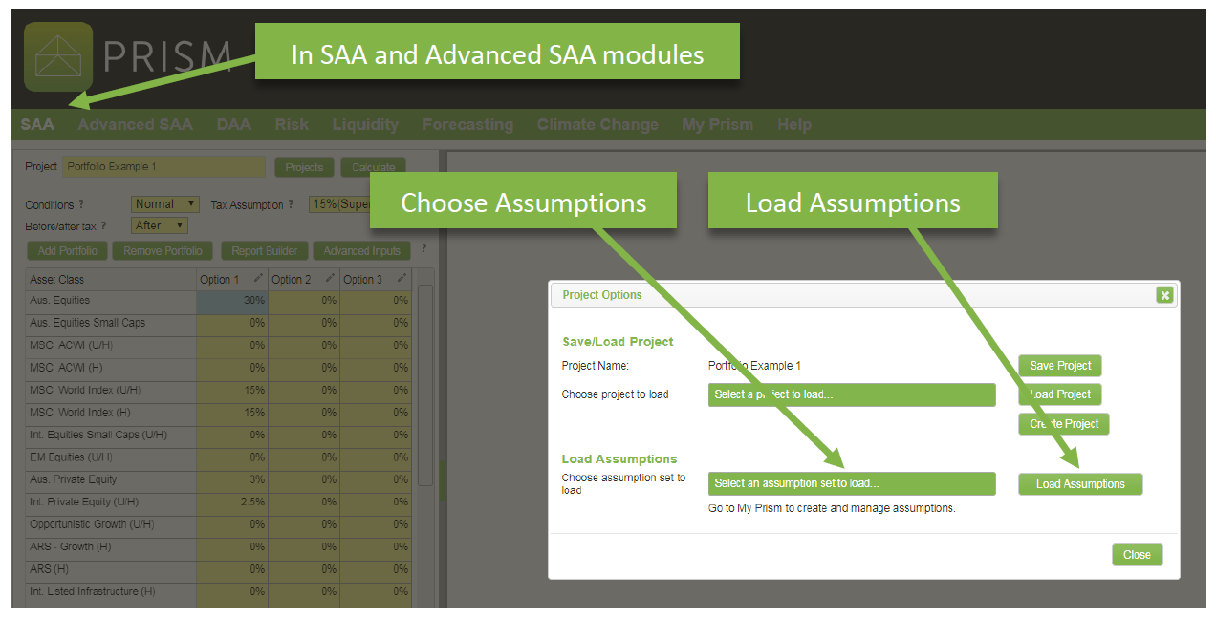Click 'Opportunistic Growth (U/H)' row label
Screen dimensions: 1216x617
(92, 524)
